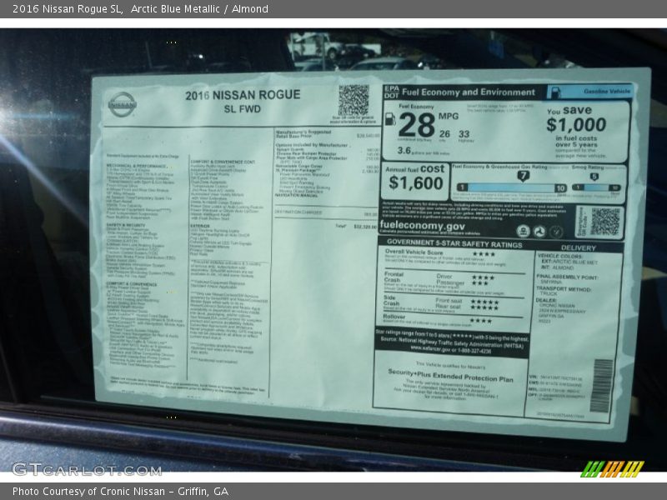667x500 pixels.
Task: Click the barcode in the Delivery section
Action: click(602, 386)
